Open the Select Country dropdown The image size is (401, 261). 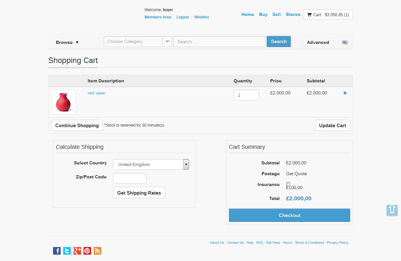tap(151, 164)
